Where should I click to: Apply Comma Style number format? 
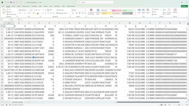click(x=79, y=13)
